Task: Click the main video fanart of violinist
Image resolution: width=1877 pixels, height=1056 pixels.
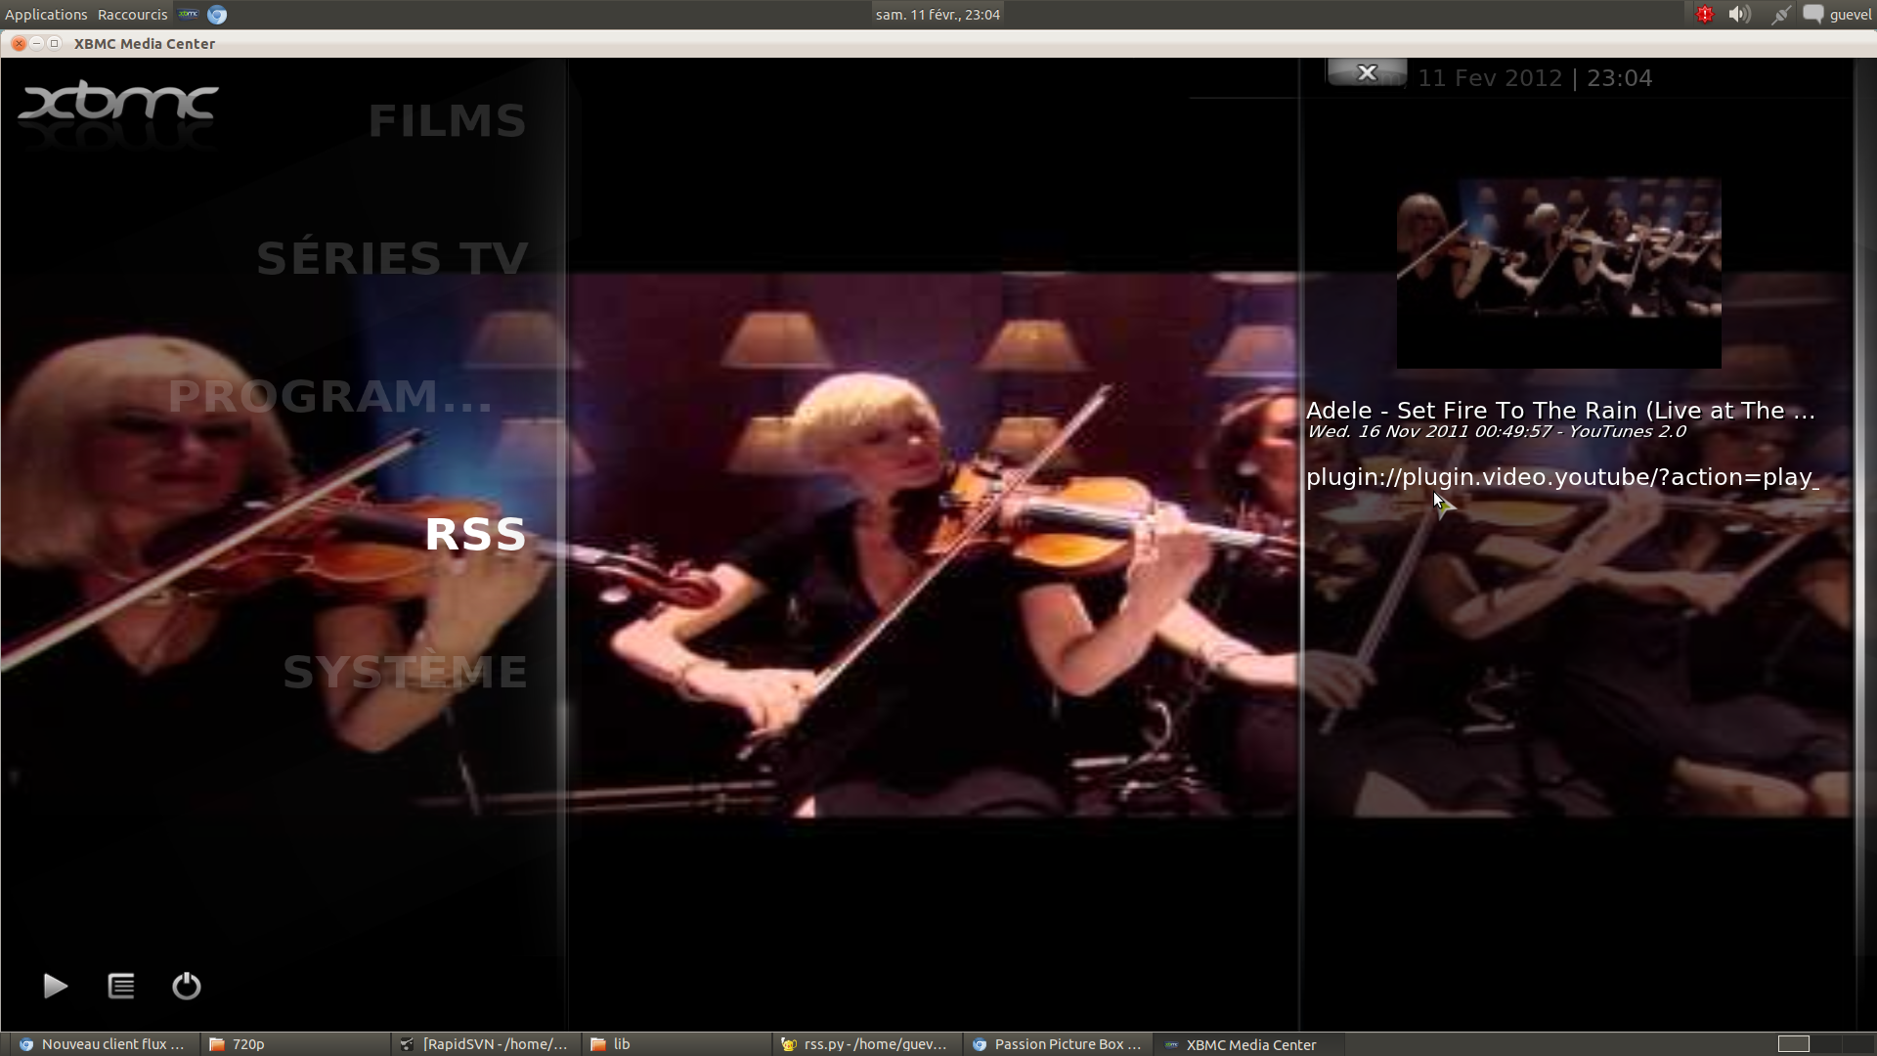Action: coord(934,544)
